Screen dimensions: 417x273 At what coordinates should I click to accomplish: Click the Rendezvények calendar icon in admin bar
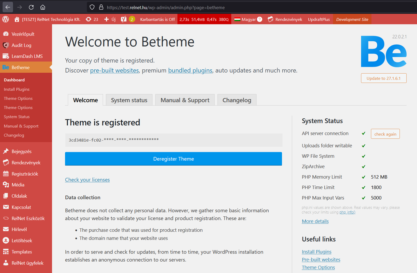click(270, 19)
